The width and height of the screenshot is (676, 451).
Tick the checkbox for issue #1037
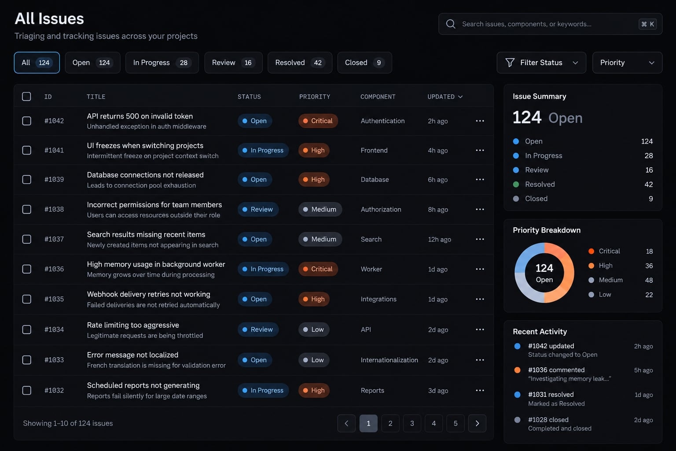pos(26,239)
